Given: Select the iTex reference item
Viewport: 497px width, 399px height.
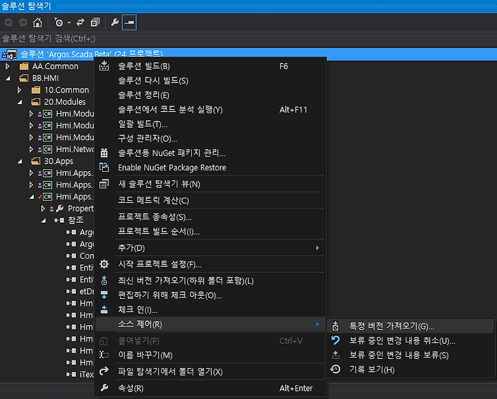Looking at the screenshot, I should click(86, 374).
